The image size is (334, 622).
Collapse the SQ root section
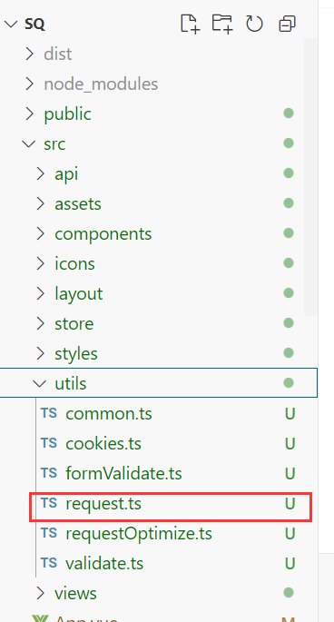pos(11,25)
